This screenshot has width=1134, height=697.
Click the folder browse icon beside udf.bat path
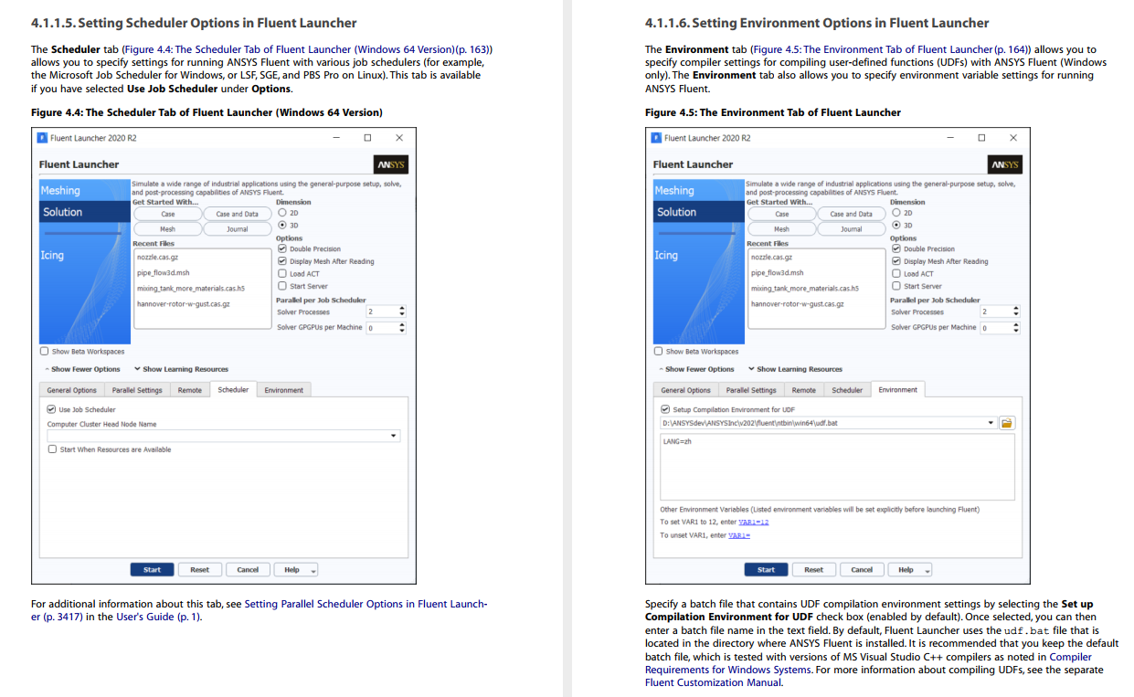click(1007, 423)
